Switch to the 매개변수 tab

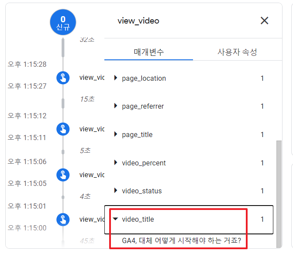coord(148,52)
